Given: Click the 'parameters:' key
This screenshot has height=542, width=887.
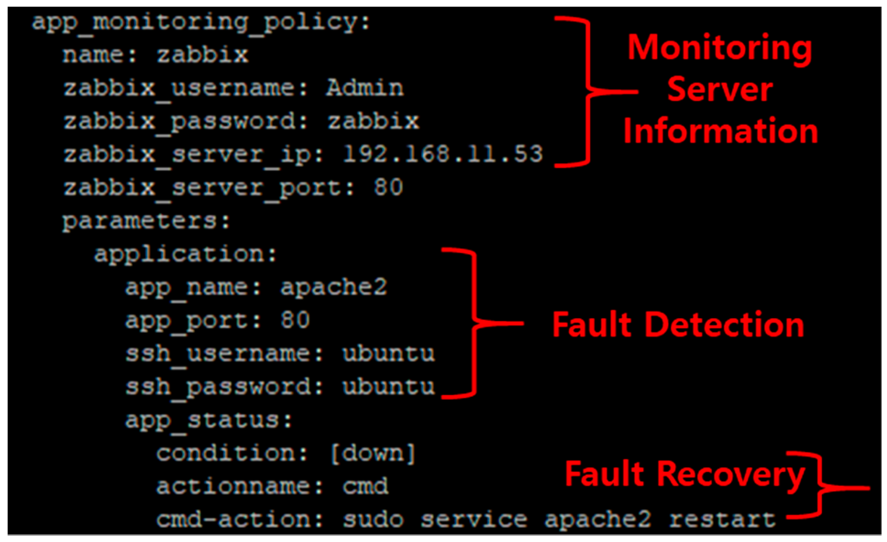Looking at the screenshot, I should [146, 222].
